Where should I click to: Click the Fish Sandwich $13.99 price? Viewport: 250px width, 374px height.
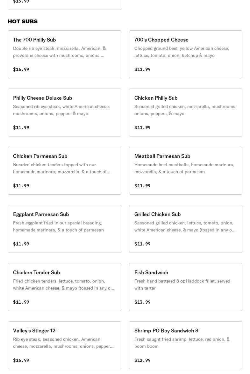[x=142, y=302]
